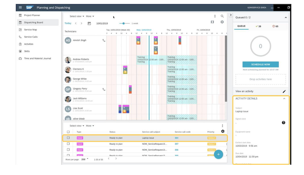Check the row checkbox for service call 357
This screenshot has height=175, width=304.
(68, 144)
